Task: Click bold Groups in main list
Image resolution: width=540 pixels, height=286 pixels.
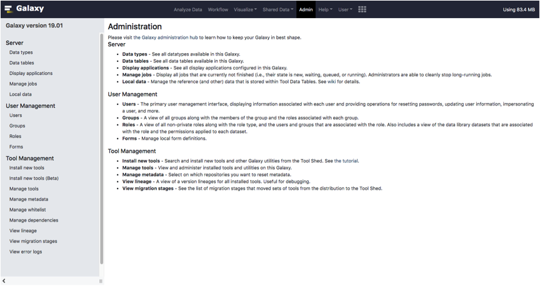Action: pyautogui.click(x=131, y=117)
